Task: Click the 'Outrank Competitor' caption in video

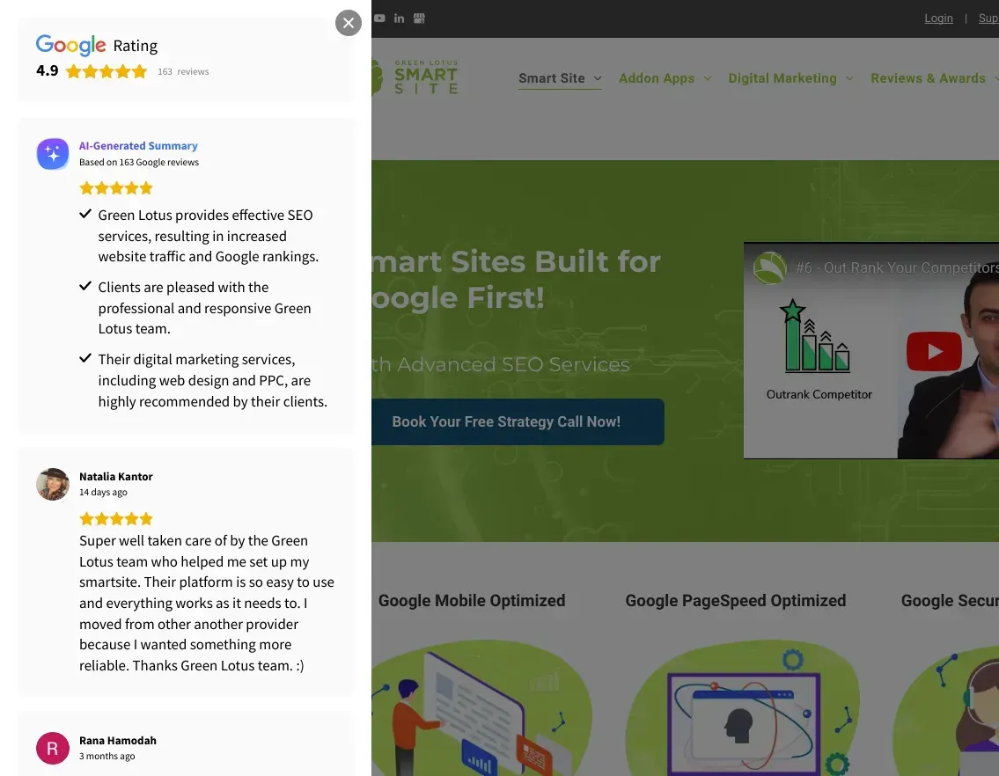Action: pyautogui.click(x=819, y=394)
